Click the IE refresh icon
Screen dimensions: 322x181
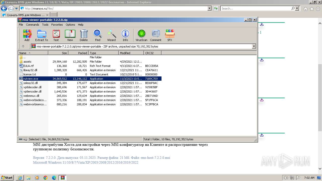point(216,9)
